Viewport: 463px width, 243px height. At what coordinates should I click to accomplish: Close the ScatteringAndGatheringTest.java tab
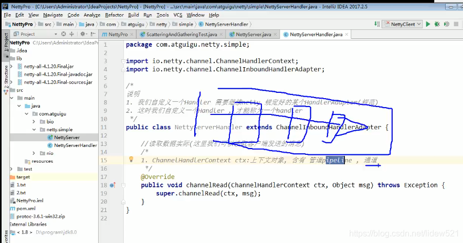click(x=221, y=35)
